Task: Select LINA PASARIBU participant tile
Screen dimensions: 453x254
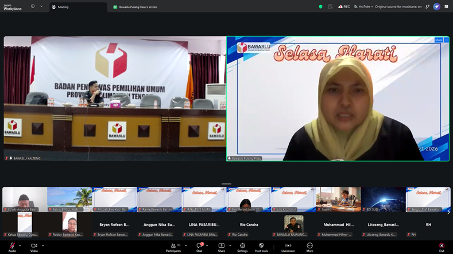Action: point(204,225)
